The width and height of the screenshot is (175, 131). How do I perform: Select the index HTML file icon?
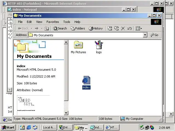(86, 80)
